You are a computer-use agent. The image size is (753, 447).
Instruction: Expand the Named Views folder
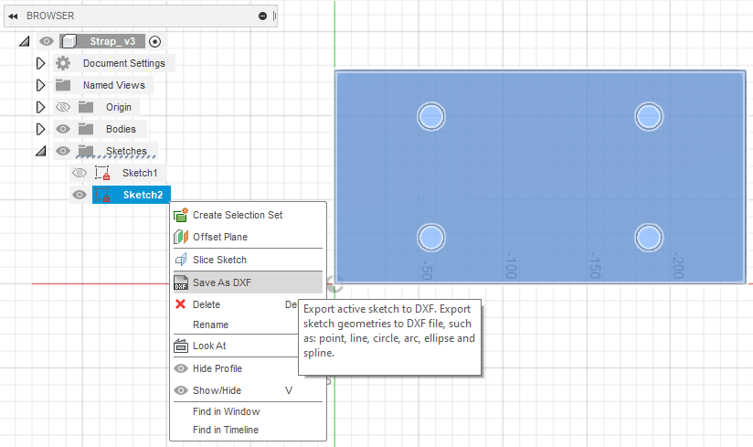pyautogui.click(x=39, y=85)
